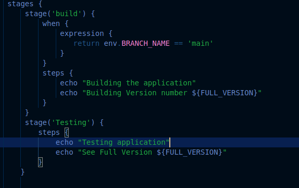This screenshot has height=188, width=299.
Task: Click the highlighted closing brace of Testing steps
Action: click(40, 162)
